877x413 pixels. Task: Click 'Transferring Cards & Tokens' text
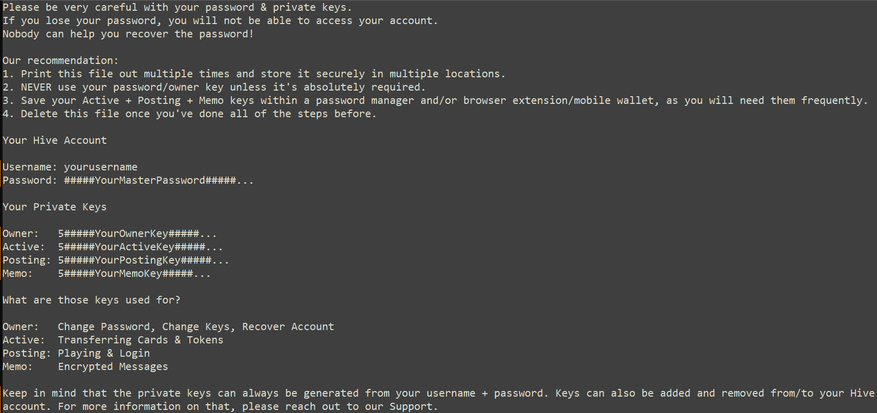point(140,340)
